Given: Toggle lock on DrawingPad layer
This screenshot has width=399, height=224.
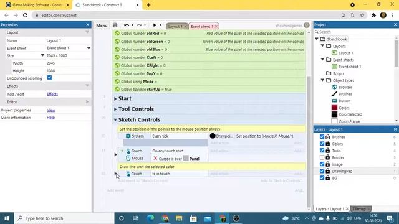Looking at the screenshot, I should point(328,171).
